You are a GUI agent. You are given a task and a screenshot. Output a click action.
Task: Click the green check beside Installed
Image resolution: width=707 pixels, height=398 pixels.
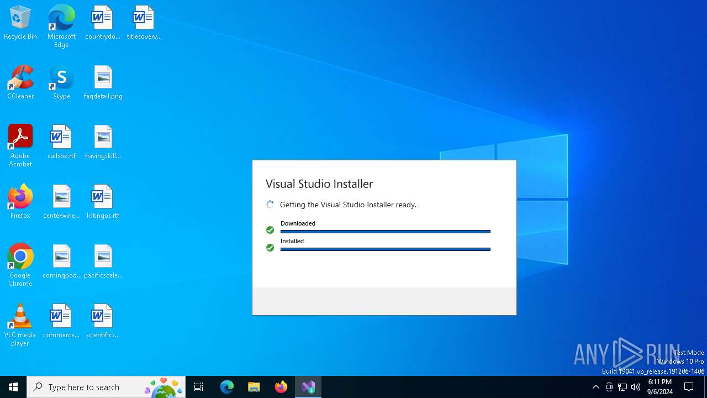[x=270, y=248]
